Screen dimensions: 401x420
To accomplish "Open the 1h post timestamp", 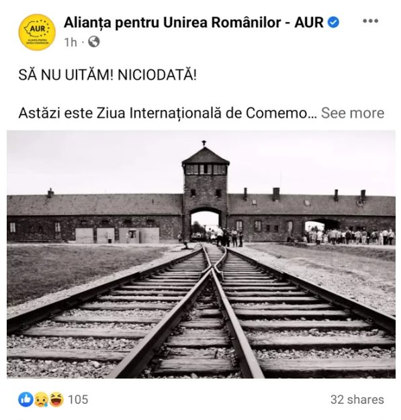I will pos(71,42).
